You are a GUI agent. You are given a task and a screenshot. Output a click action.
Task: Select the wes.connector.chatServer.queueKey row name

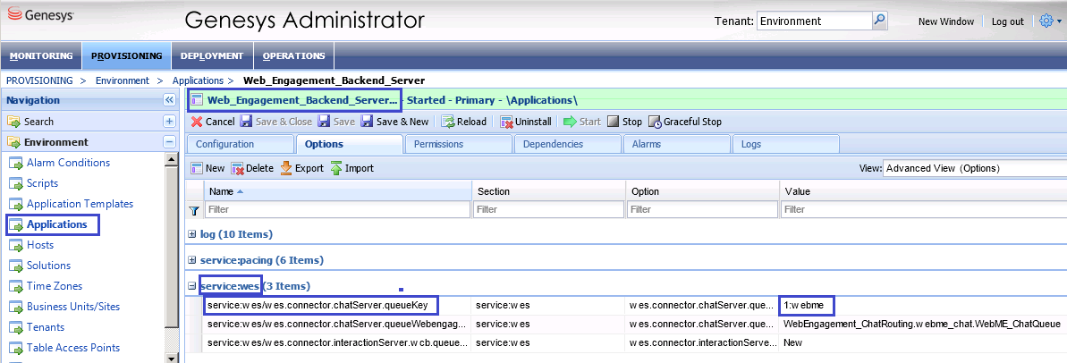point(318,305)
